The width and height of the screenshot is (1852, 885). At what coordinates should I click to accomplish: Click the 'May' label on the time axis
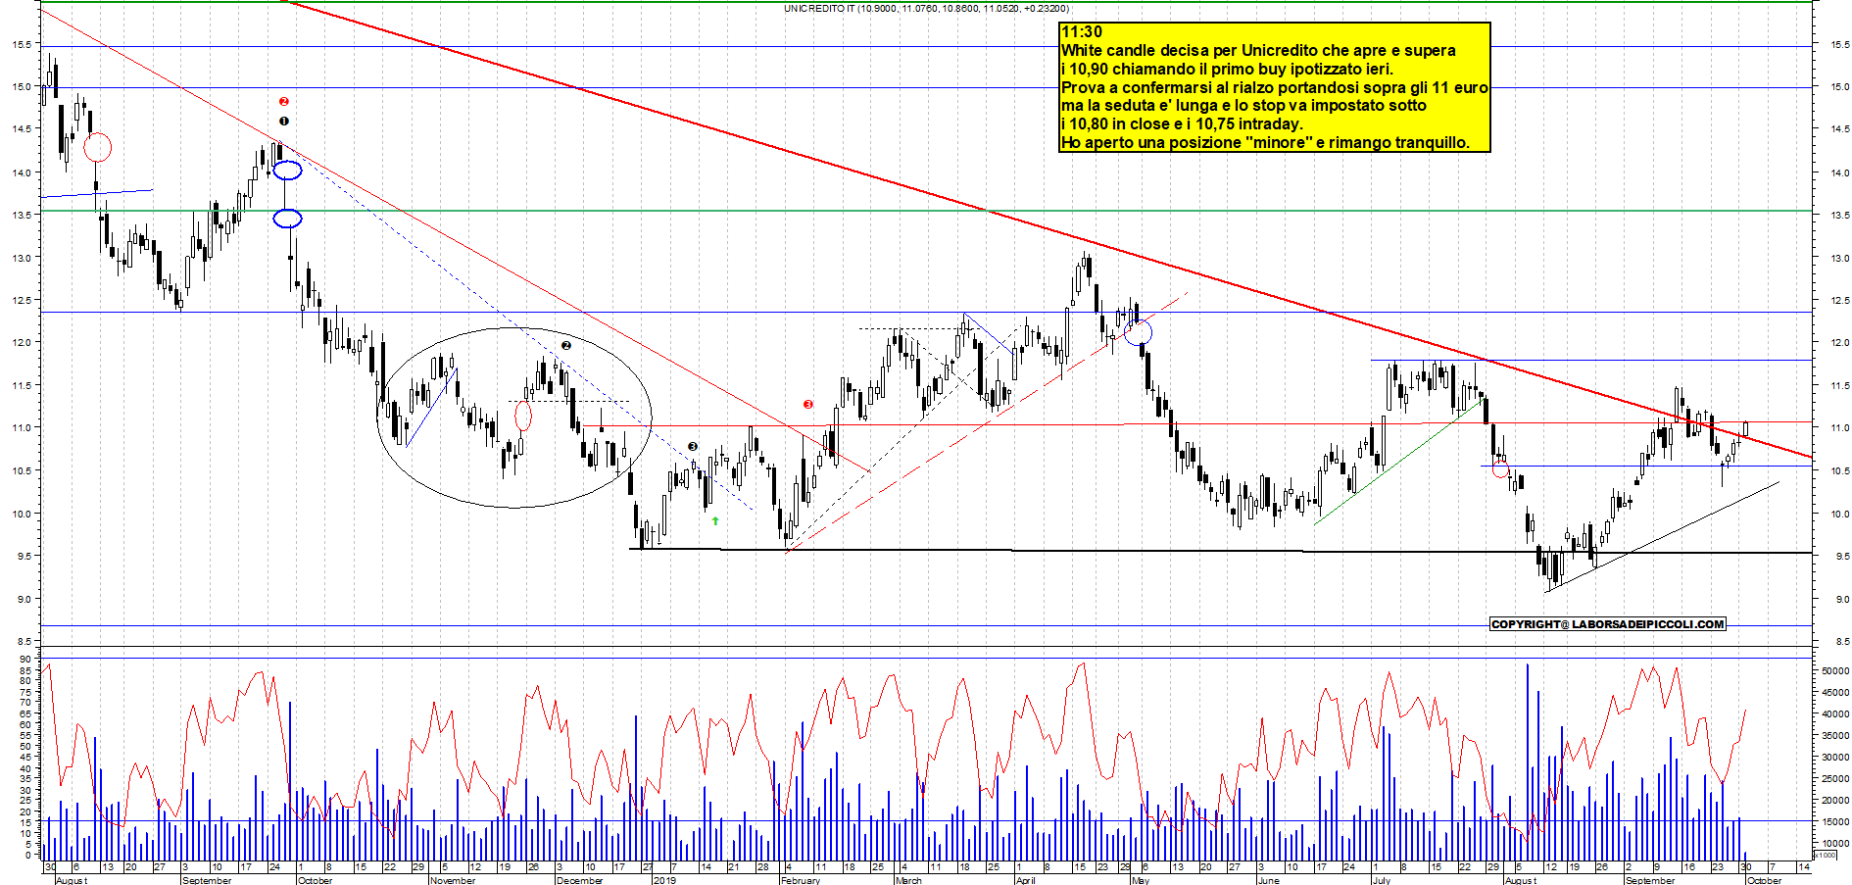coord(1141,880)
